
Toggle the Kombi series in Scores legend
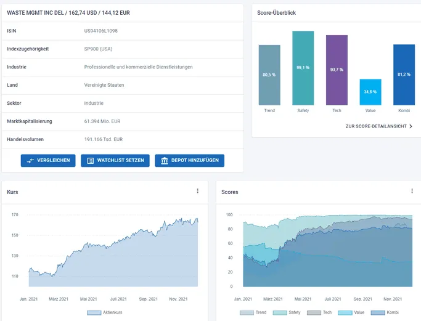pyautogui.click(x=385, y=312)
